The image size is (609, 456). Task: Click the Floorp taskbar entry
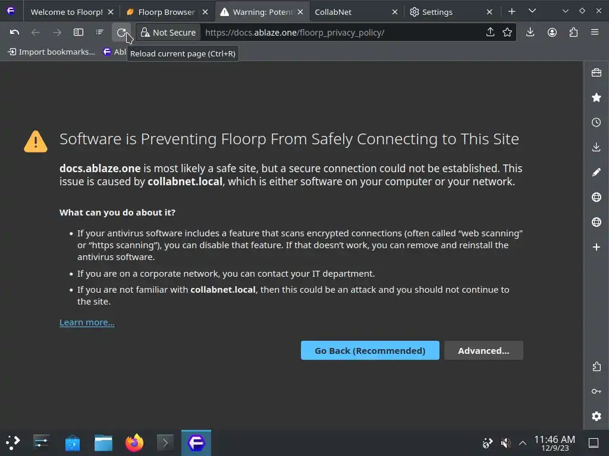pyautogui.click(x=196, y=442)
